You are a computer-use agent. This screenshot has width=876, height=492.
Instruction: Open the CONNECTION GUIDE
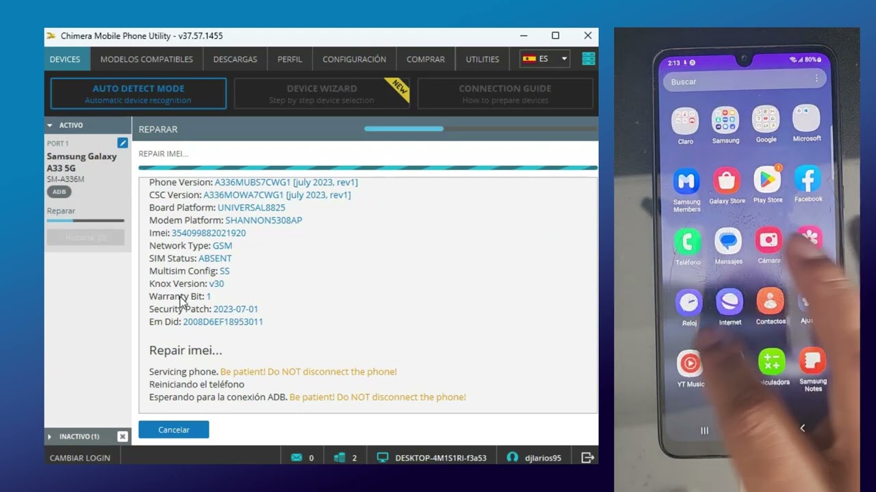coord(505,94)
